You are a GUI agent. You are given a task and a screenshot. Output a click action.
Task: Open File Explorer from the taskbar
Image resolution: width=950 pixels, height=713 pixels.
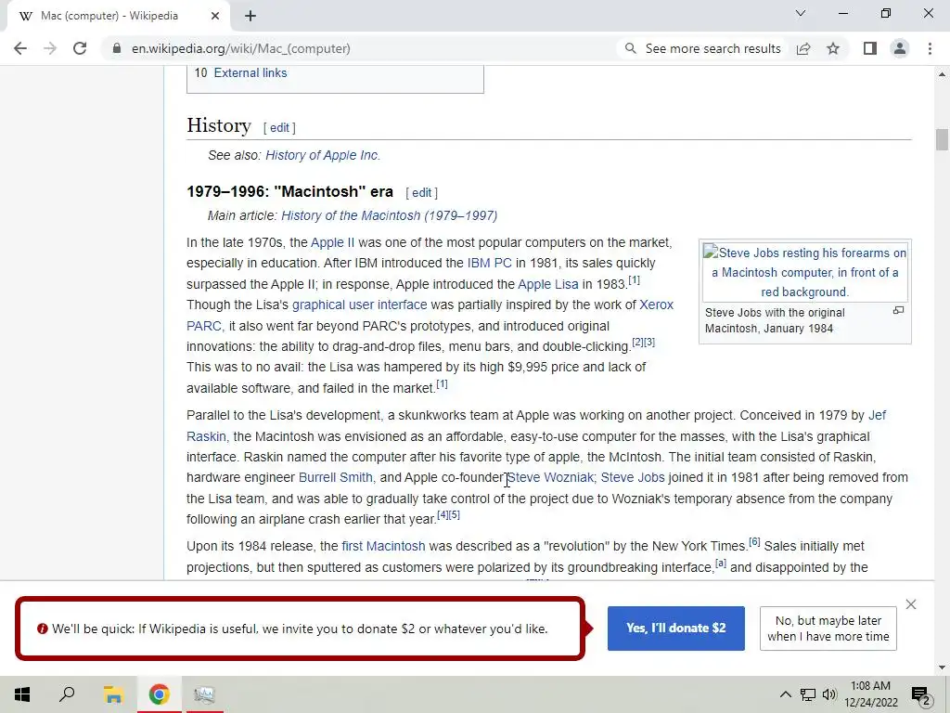pyautogui.click(x=113, y=694)
